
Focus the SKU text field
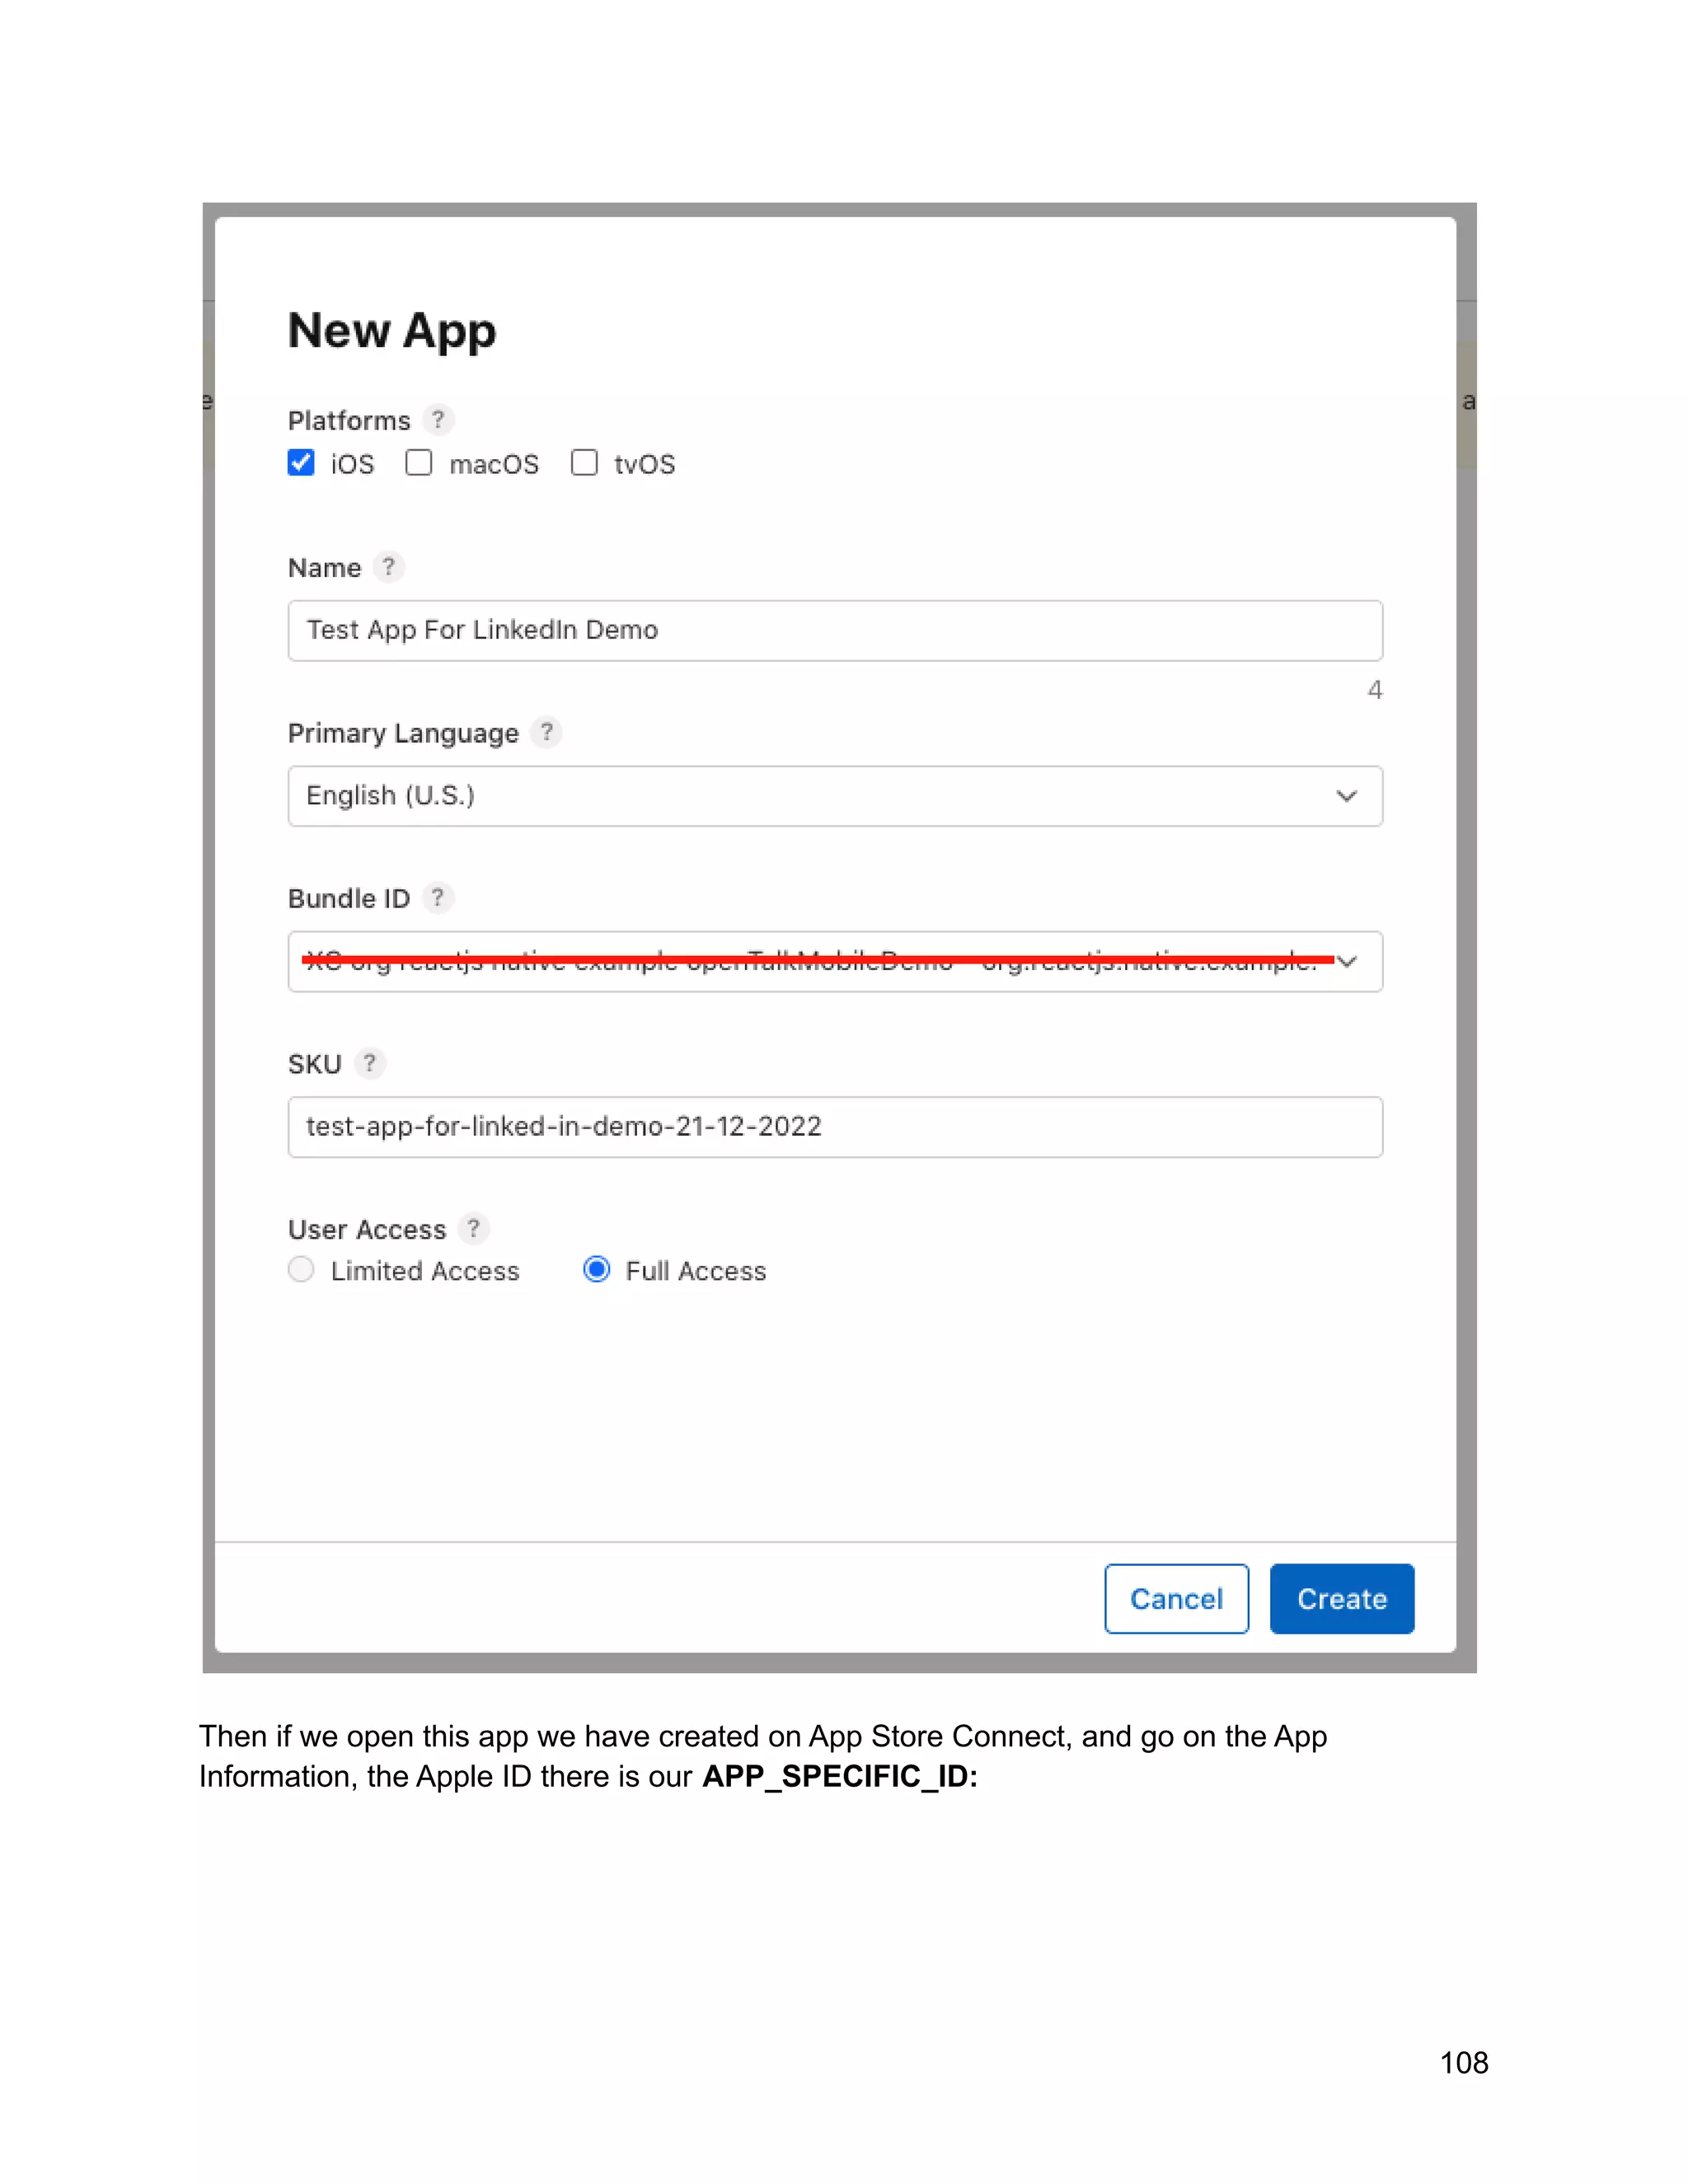[x=835, y=1127]
